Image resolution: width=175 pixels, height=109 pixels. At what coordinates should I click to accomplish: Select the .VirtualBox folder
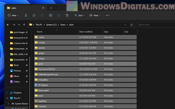click(x=85, y=80)
